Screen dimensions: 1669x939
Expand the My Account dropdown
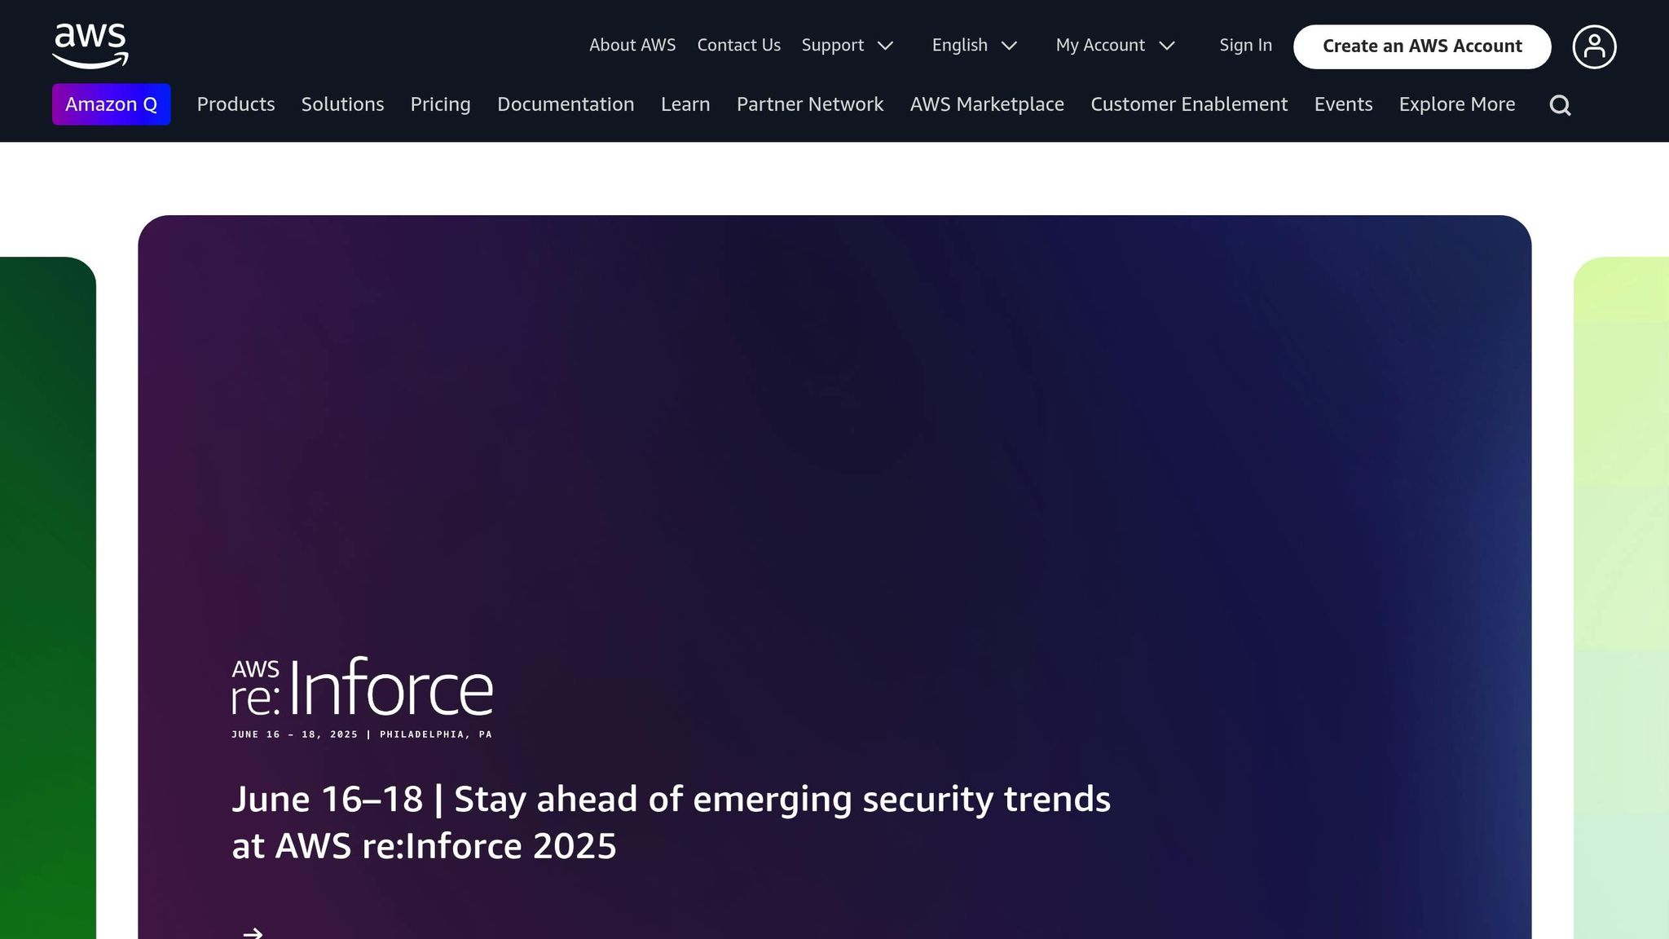(x=1116, y=46)
